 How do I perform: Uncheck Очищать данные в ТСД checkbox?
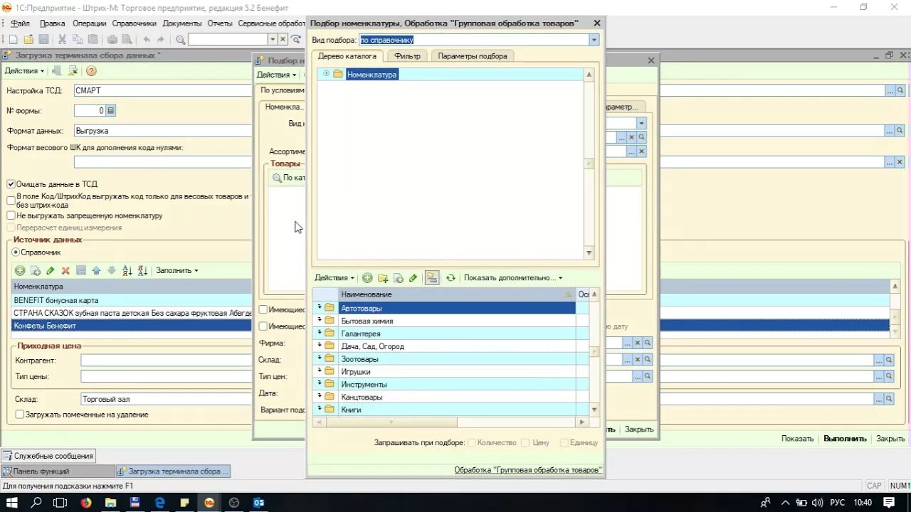(x=11, y=184)
